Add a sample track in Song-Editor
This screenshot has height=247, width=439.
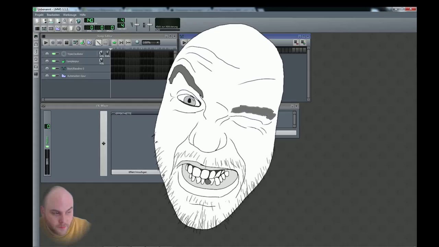pyautogui.click(x=82, y=43)
